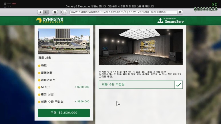
Task: Select the 월페이퍼 option
Action: point(47,73)
